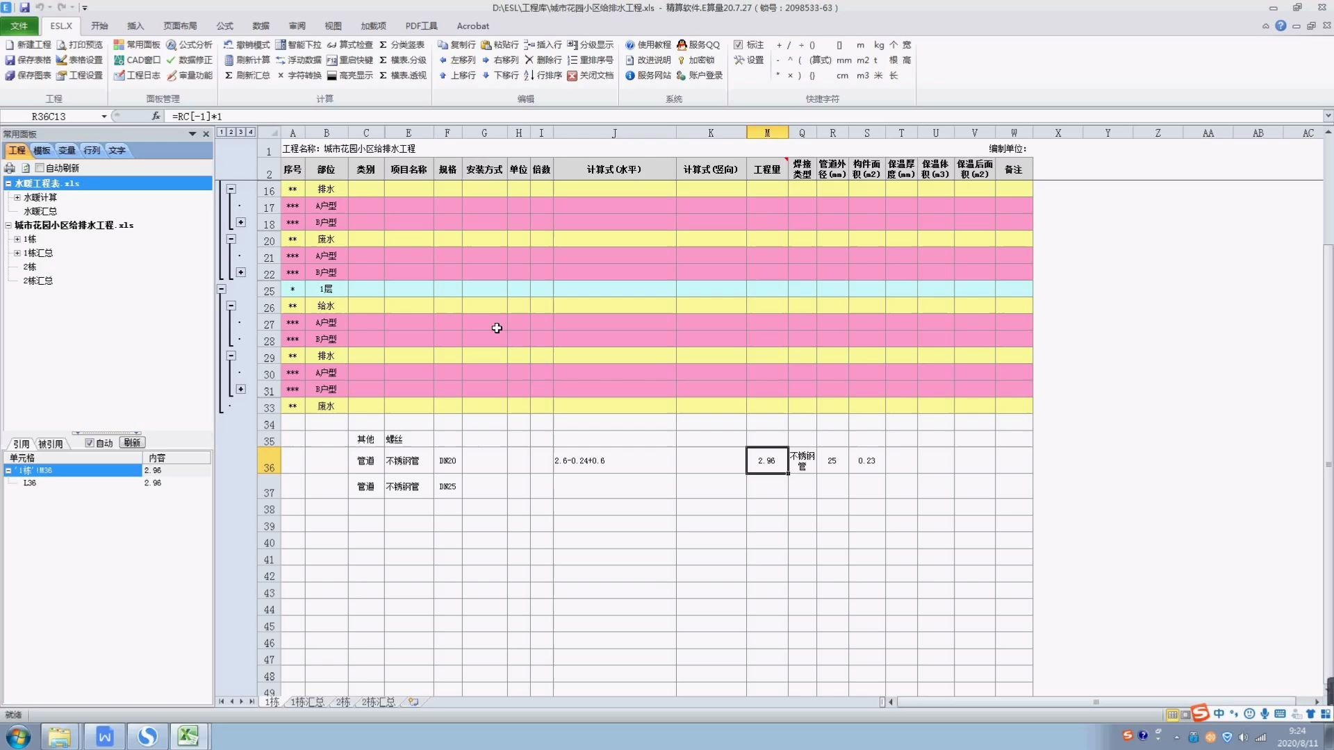This screenshot has width=1334, height=750.
Task: Expand the 水暖计算 tree node
Action: (x=17, y=197)
